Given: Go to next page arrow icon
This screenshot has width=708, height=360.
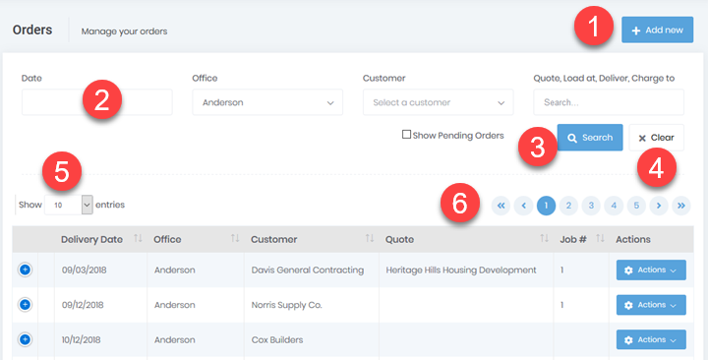Looking at the screenshot, I should 659,206.
